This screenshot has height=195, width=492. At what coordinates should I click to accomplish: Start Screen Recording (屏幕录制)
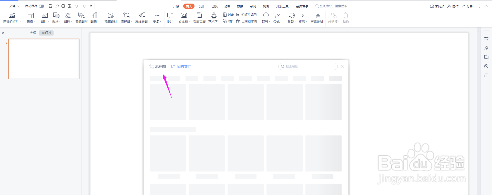pos(317,18)
